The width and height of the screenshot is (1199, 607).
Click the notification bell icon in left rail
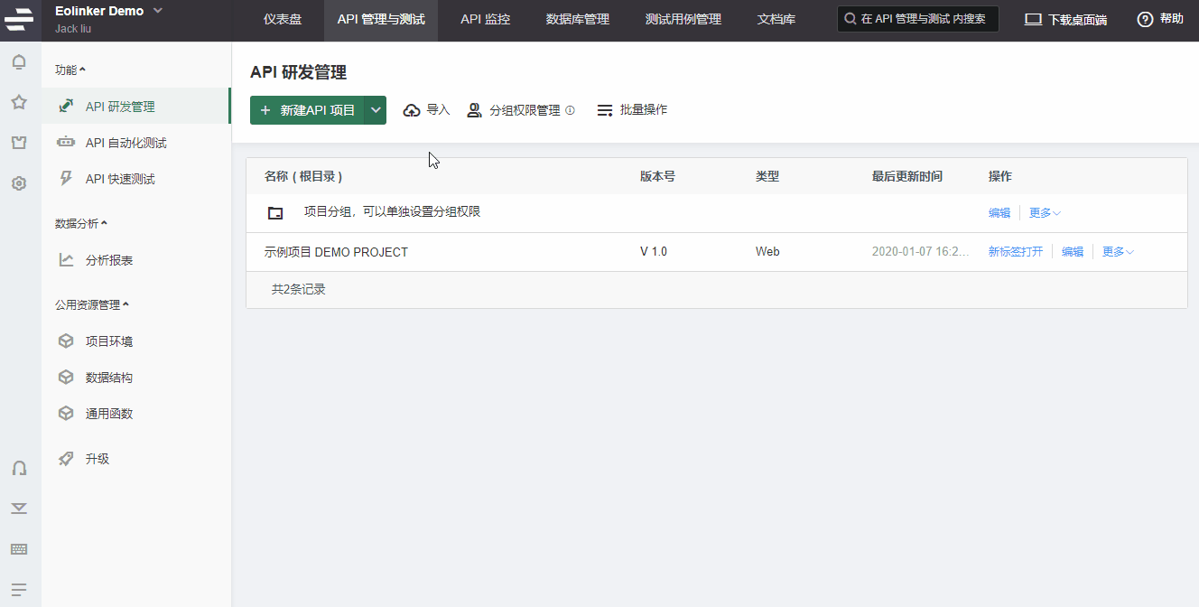coord(19,62)
